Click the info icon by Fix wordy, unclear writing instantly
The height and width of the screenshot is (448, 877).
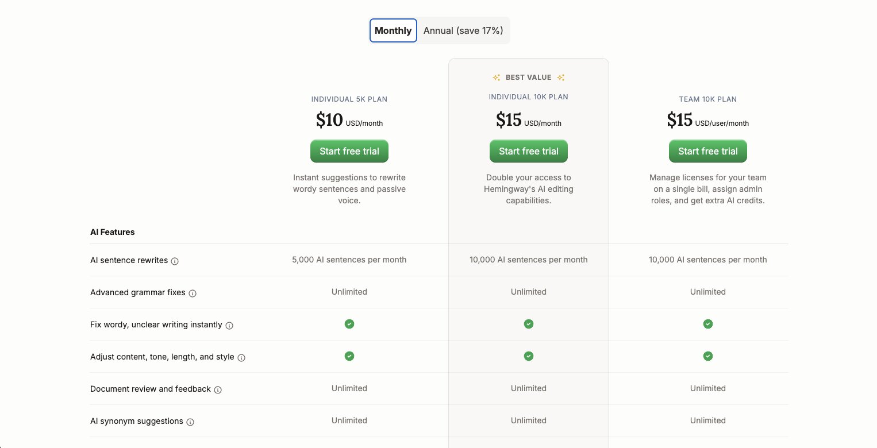pos(229,325)
